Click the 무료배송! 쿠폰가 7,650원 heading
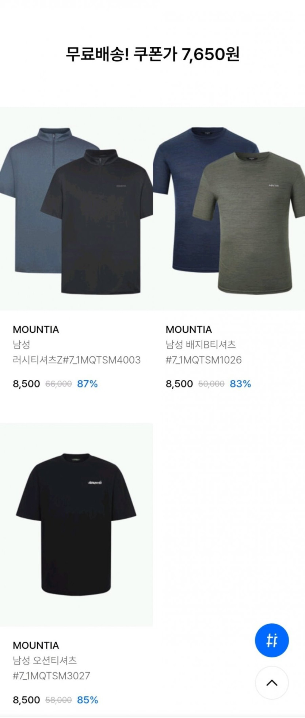Image resolution: width=305 pixels, height=718 pixels. coord(152,55)
